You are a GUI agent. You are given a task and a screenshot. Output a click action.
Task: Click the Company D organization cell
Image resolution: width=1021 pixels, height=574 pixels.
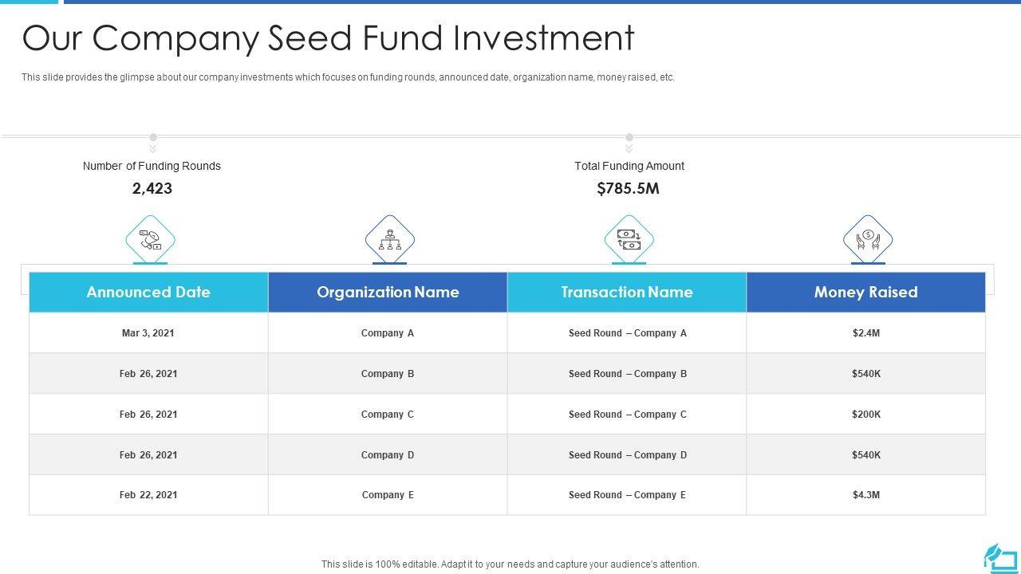[388, 455]
